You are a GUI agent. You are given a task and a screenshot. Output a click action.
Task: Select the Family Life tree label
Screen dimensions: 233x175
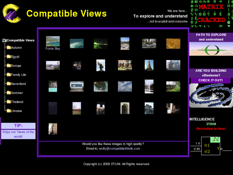[19, 75]
